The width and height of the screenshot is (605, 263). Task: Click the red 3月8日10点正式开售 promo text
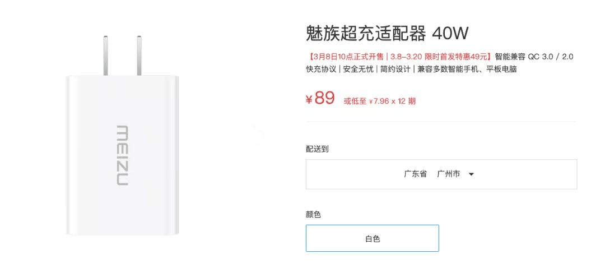348,57
